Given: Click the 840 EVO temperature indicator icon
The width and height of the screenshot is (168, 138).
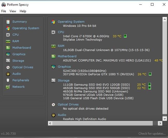Looking at the screenshot, I should coord(150,84).
